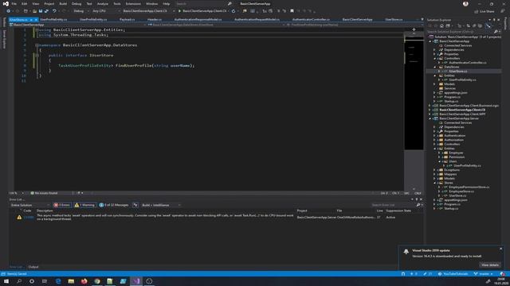Expand the Controllers folder under BasicClientServerApp
The height and width of the screenshot is (286, 510).
tap(435, 58)
